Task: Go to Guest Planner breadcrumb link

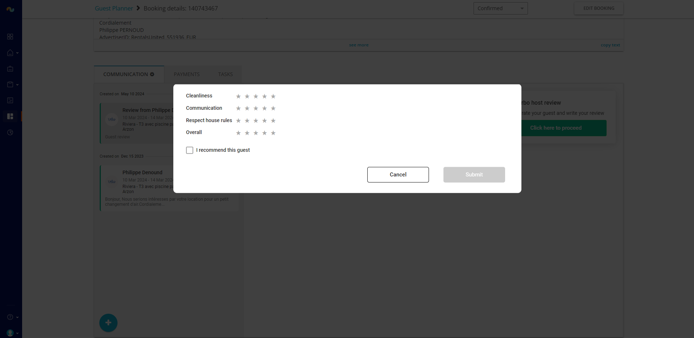Action: coord(114,8)
